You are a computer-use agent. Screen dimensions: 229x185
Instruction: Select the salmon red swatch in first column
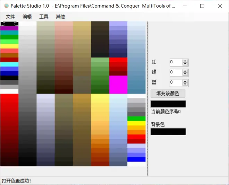pyautogui.click(x=9, y=51)
